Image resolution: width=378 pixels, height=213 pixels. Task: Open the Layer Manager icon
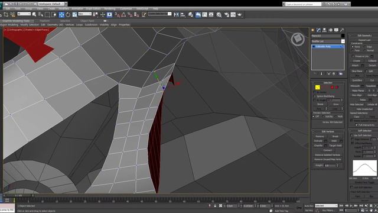[191, 15]
